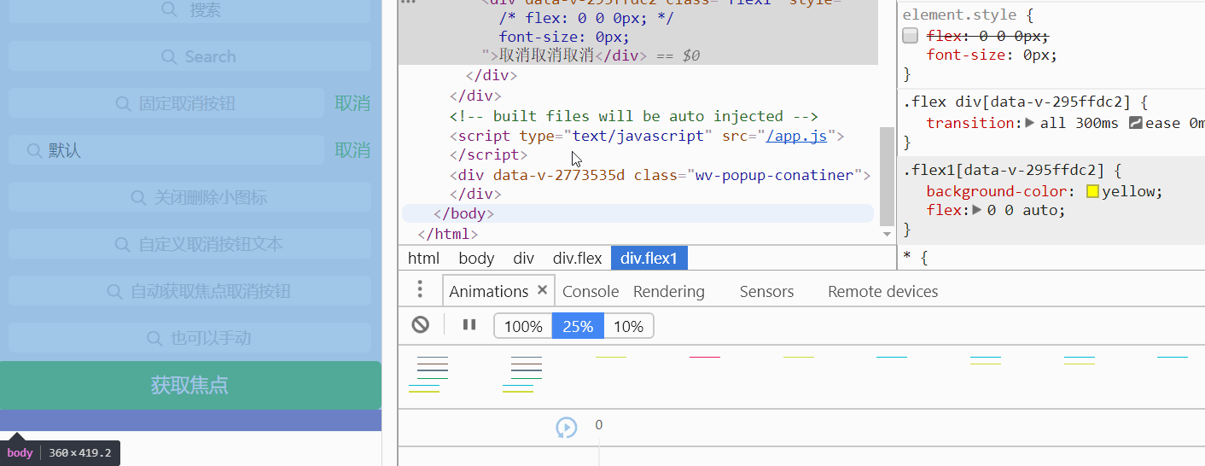This screenshot has height=466, width=1205.
Task: Open the Rendering drawer tab
Action: (x=669, y=291)
